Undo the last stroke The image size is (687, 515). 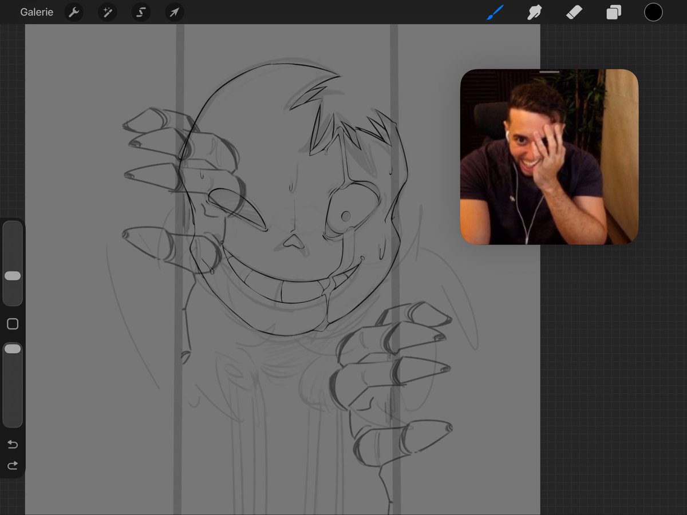tap(13, 445)
